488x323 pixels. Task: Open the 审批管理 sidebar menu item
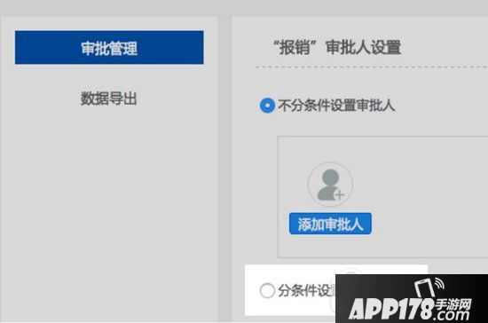point(109,48)
